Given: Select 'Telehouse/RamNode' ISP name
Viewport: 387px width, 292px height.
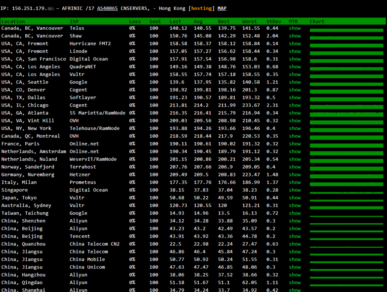Looking at the screenshot, I should tap(94, 128).
